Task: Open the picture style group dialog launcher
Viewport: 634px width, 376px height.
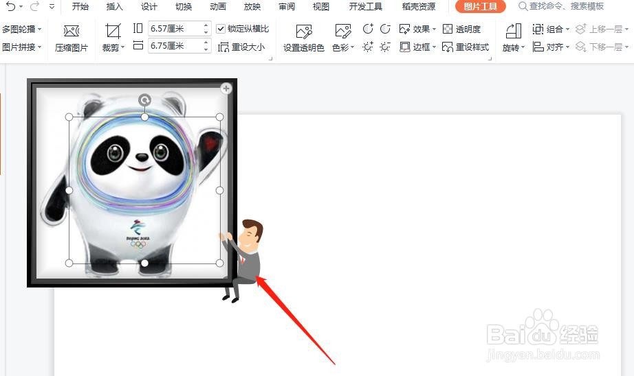Action: 490,58
